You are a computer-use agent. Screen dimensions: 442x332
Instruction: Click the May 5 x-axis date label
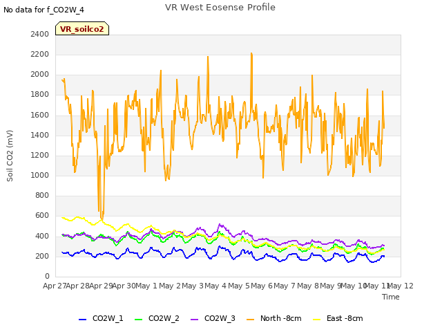click(x=239, y=286)
